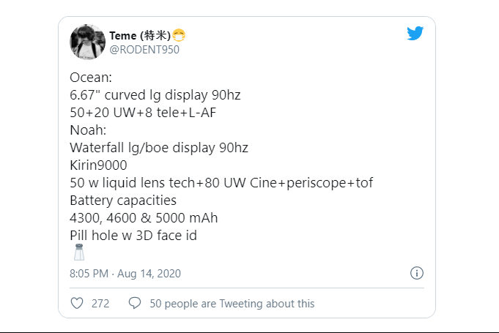
Task: Open "50 people are Tweeting about this"
Action: (x=232, y=303)
